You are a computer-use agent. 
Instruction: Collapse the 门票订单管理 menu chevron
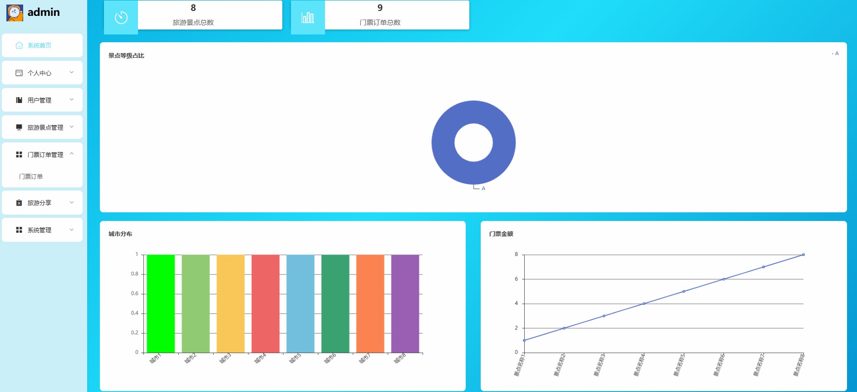tap(72, 154)
